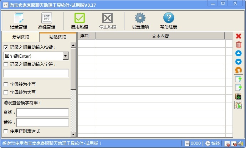Click document with right-pointing green arrow
This screenshot has width=246, height=148.
[239, 79]
